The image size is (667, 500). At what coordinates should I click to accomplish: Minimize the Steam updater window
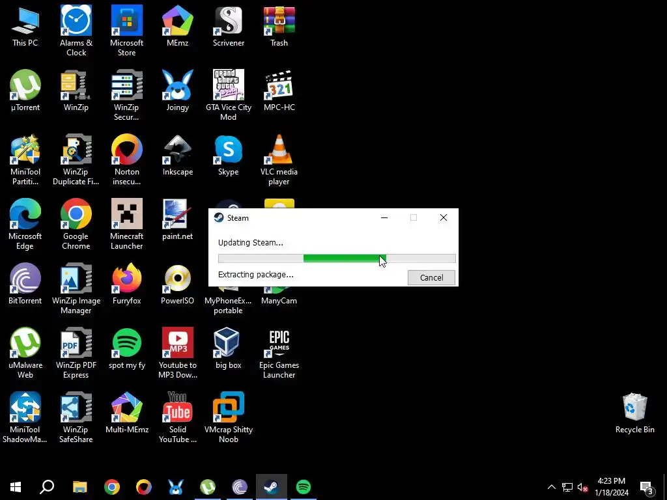click(384, 217)
